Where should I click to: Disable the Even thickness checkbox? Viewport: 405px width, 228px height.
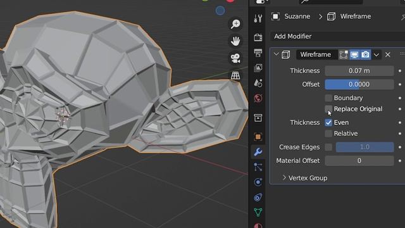328,122
